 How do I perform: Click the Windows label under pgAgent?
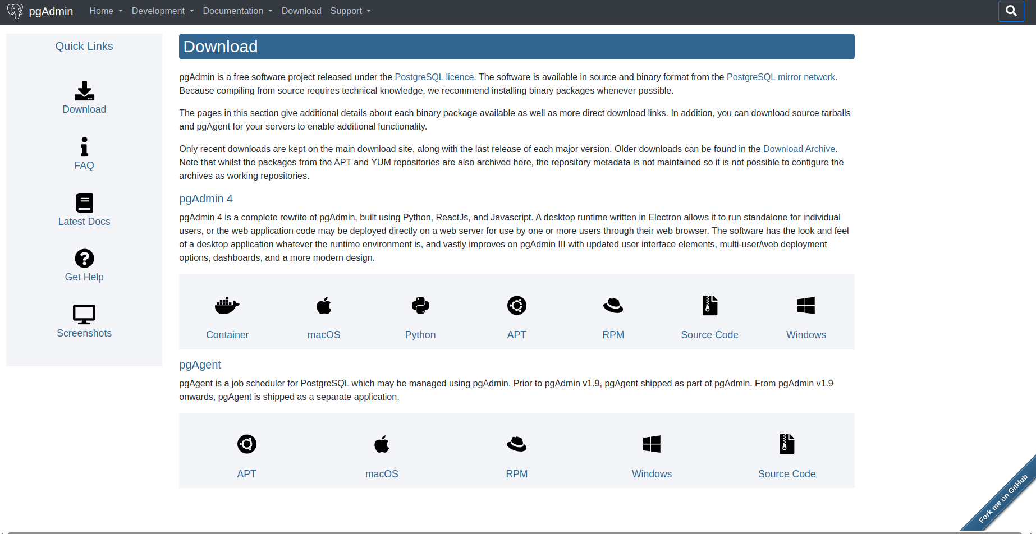[652, 474]
